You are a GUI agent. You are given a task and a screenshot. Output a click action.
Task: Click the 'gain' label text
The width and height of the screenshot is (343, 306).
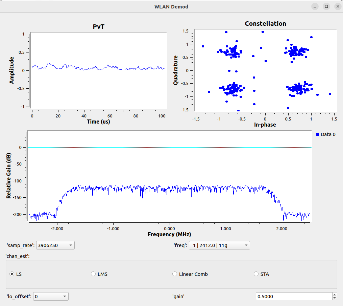[x=178, y=297]
